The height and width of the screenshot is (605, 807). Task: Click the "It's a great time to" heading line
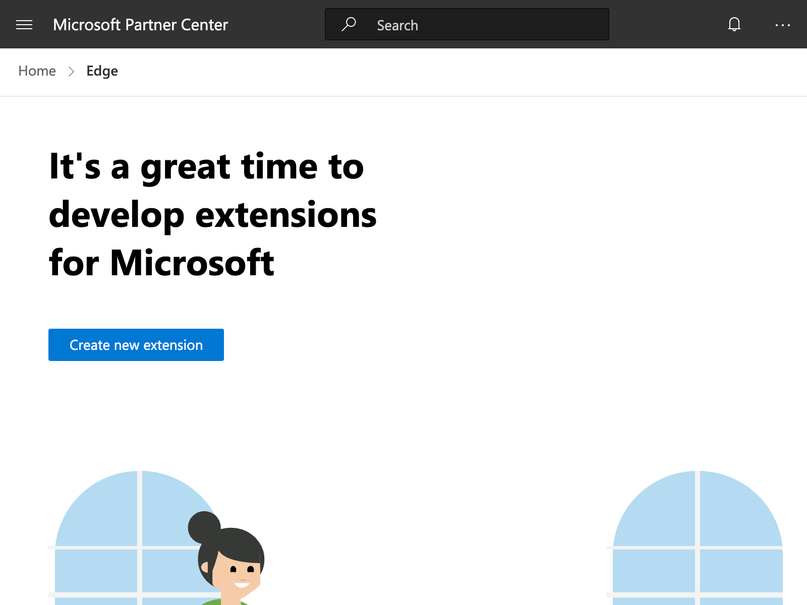[206, 167]
